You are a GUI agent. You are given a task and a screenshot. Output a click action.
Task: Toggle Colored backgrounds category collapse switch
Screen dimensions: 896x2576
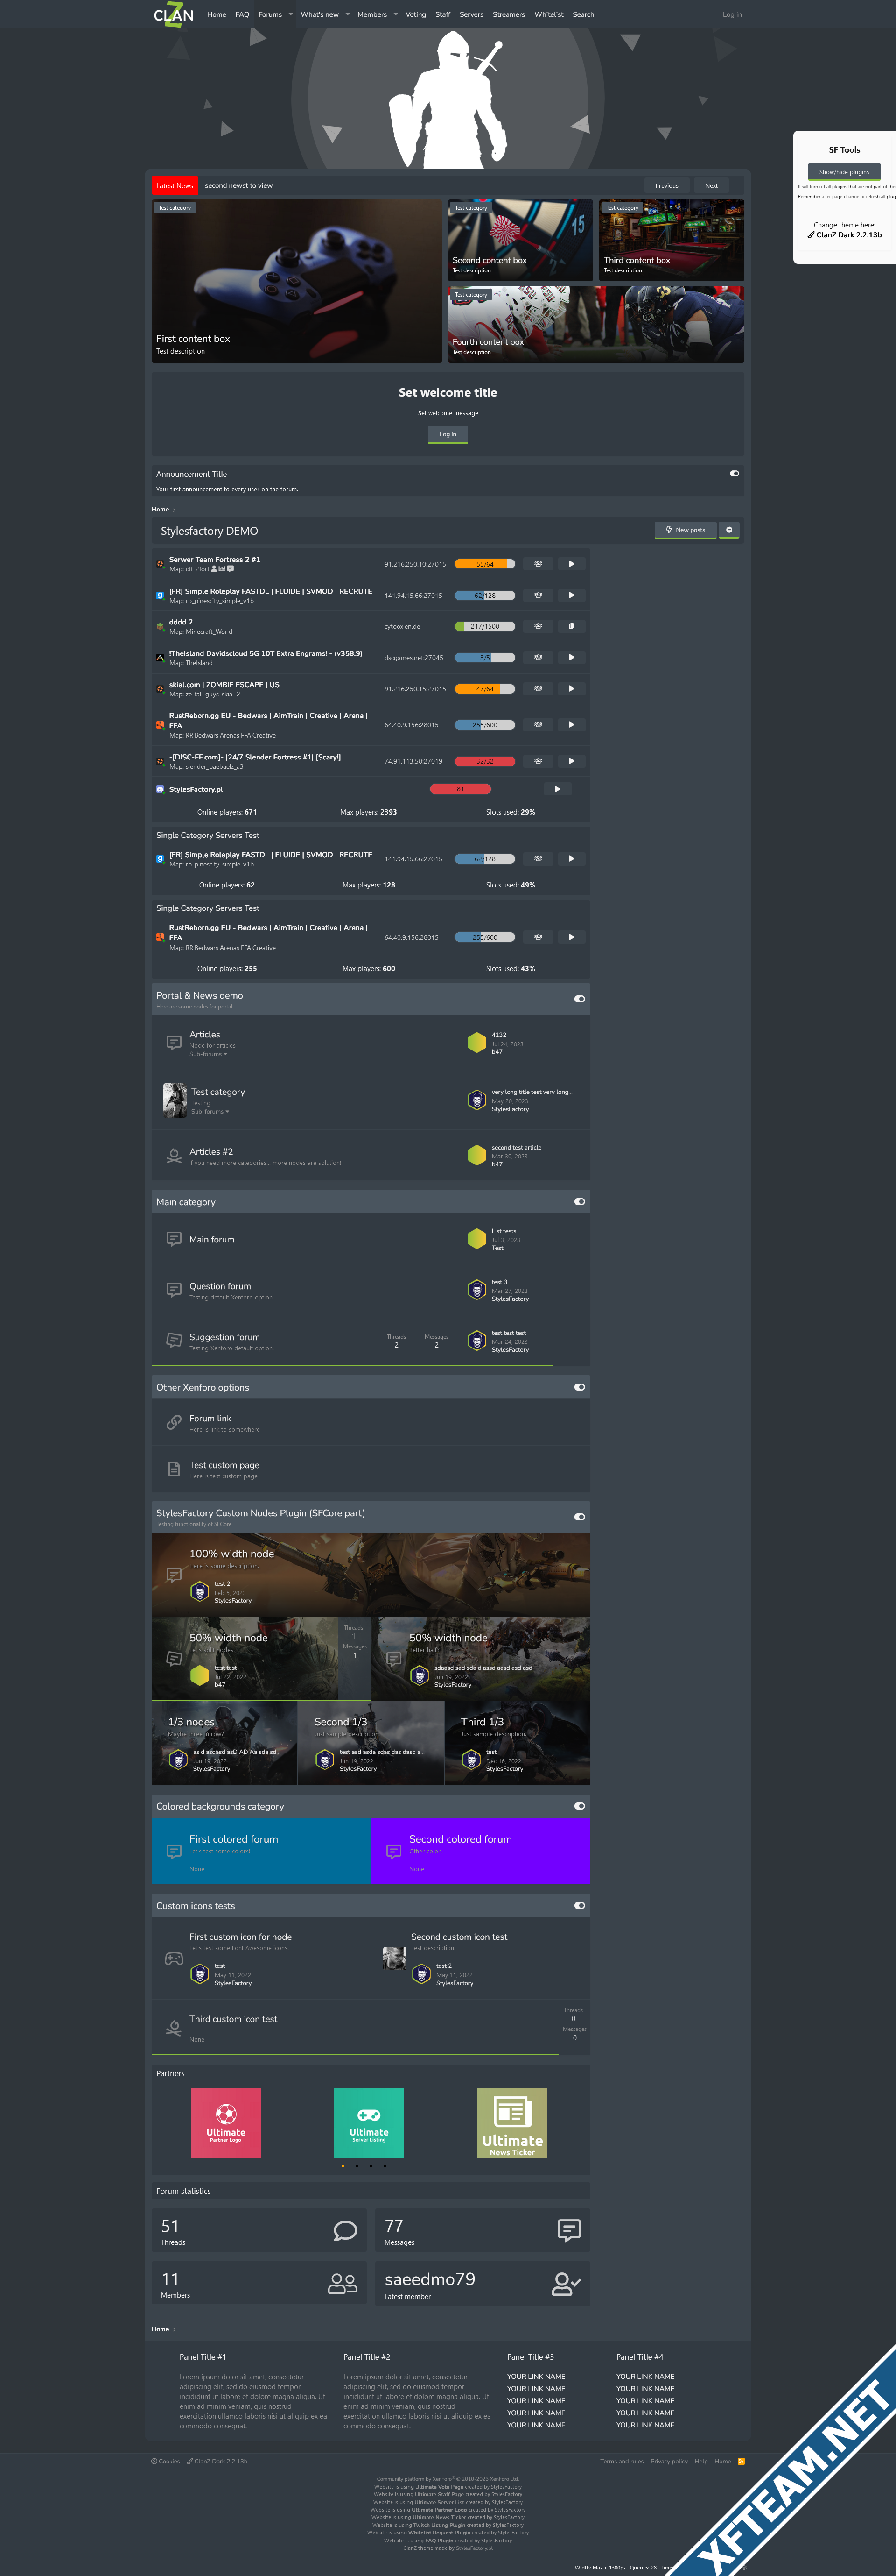579,1806
